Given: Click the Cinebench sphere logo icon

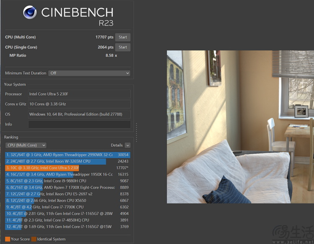Looking at the screenshot, I should pos(30,12).
